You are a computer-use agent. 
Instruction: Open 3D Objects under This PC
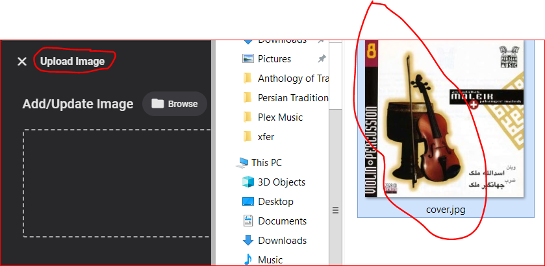281,182
